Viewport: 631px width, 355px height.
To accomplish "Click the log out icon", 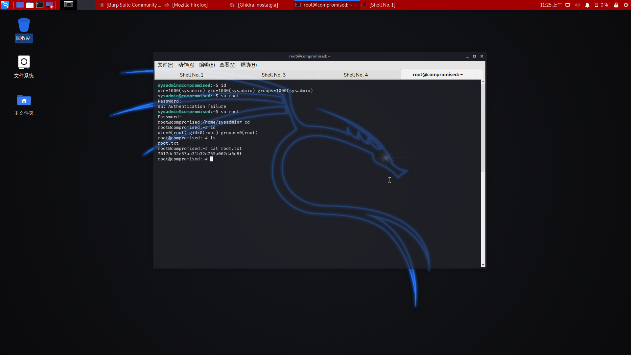I will [x=626, y=5].
